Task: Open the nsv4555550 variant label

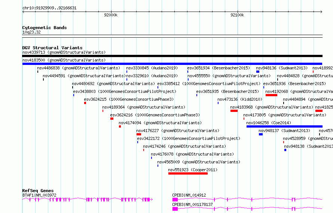Action: (x=229, y=76)
